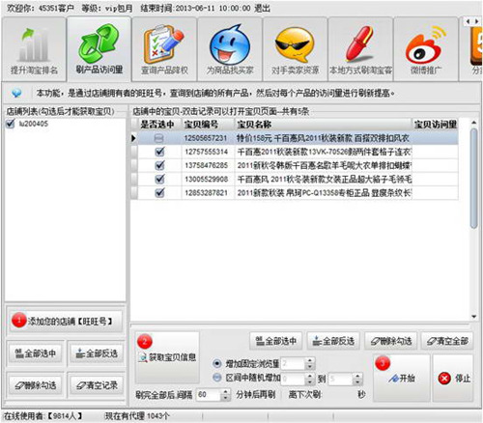Viewport: 483px width, 423px height.
Task: Select the green arrows 刷产品访问量 icon
Action: (99, 43)
